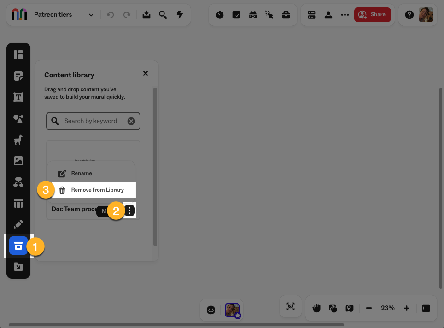Choose Remove from Library menu item
The width and height of the screenshot is (444, 328).
(93, 190)
